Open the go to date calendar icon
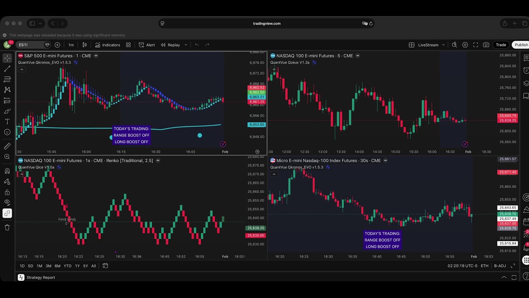The height and width of the screenshot is (298, 529). (x=105, y=266)
